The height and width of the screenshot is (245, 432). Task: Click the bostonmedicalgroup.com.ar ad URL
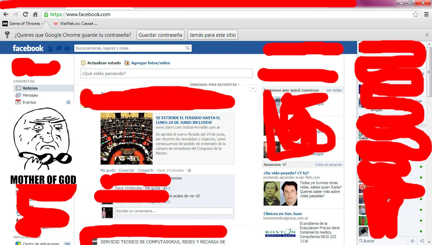tap(286, 218)
